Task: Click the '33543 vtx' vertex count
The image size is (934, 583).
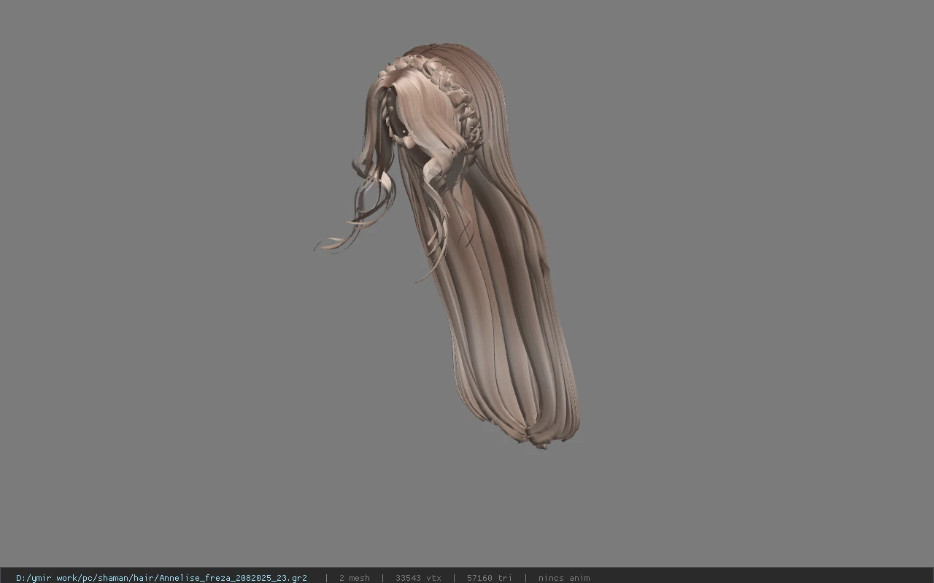Action: pyautogui.click(x=418, y=578)
